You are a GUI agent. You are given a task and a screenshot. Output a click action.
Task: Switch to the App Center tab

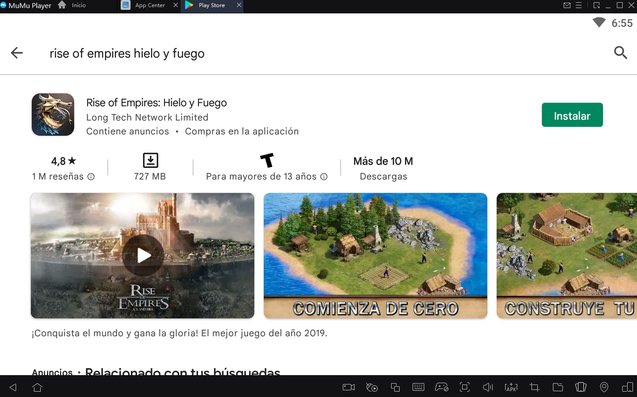150,5
